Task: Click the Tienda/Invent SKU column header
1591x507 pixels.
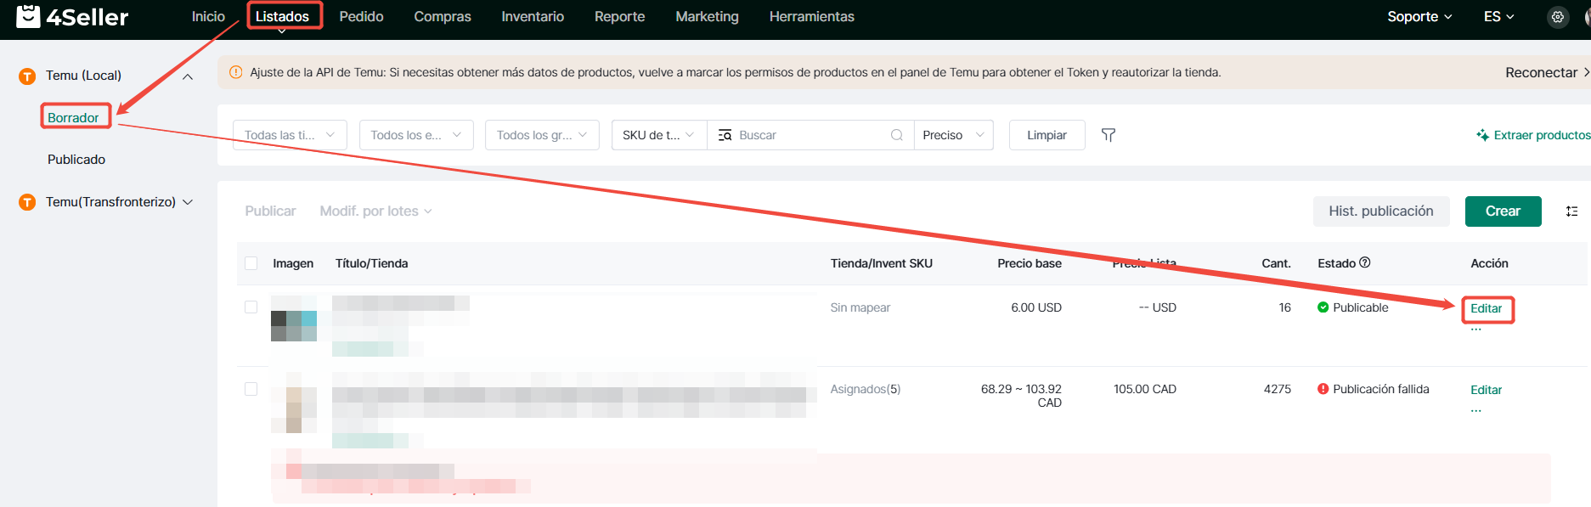Action: click(881, 263)
